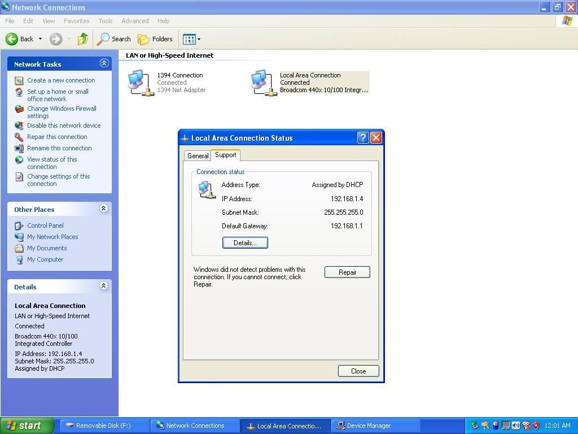578x434 pixels.
Task: Click View status of this connection
Action: tap(52, 163)
